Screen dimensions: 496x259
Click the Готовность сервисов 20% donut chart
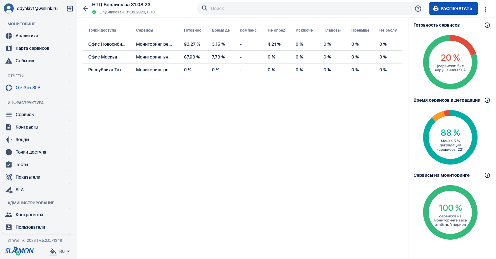[450, 62]
